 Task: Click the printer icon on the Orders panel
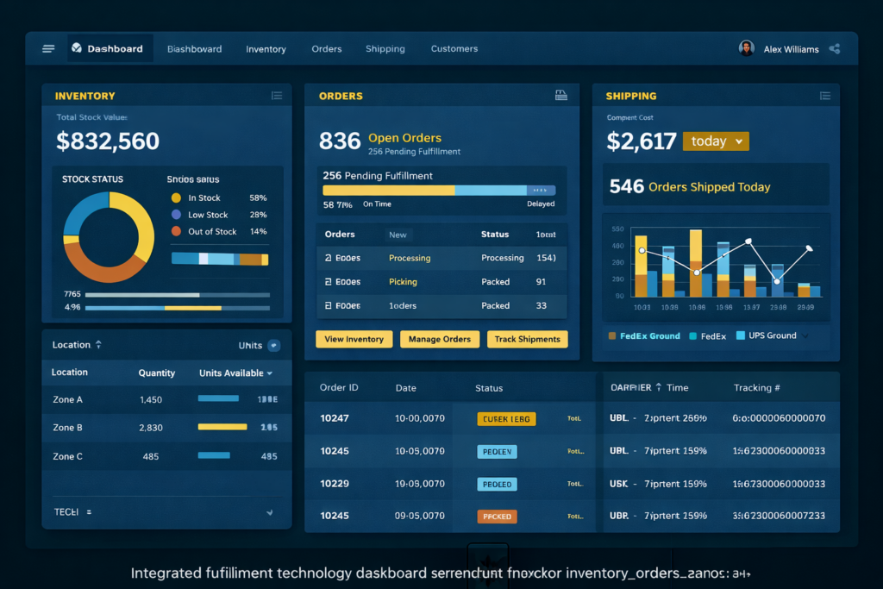[x=562, y=95]
